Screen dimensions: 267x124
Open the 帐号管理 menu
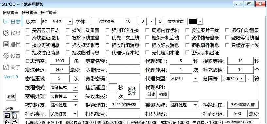(x=29, y=13)
